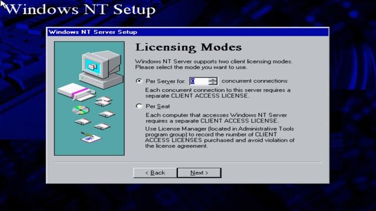Go back with the Back button
This screenshot has width=376, height=211.
(x=155, y=173)
